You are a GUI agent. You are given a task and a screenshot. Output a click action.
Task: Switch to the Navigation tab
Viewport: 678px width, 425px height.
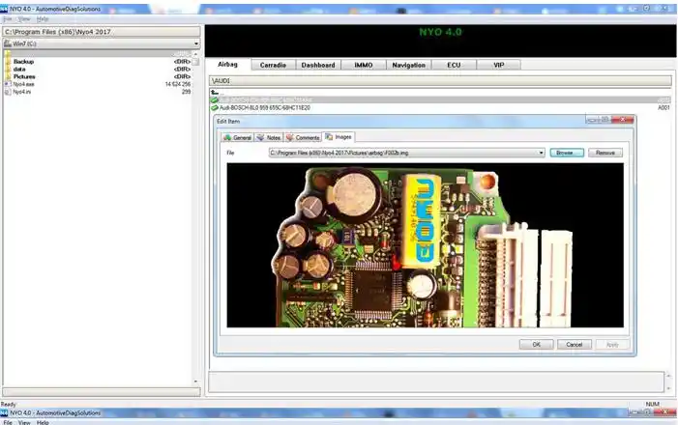pos(408,65)
